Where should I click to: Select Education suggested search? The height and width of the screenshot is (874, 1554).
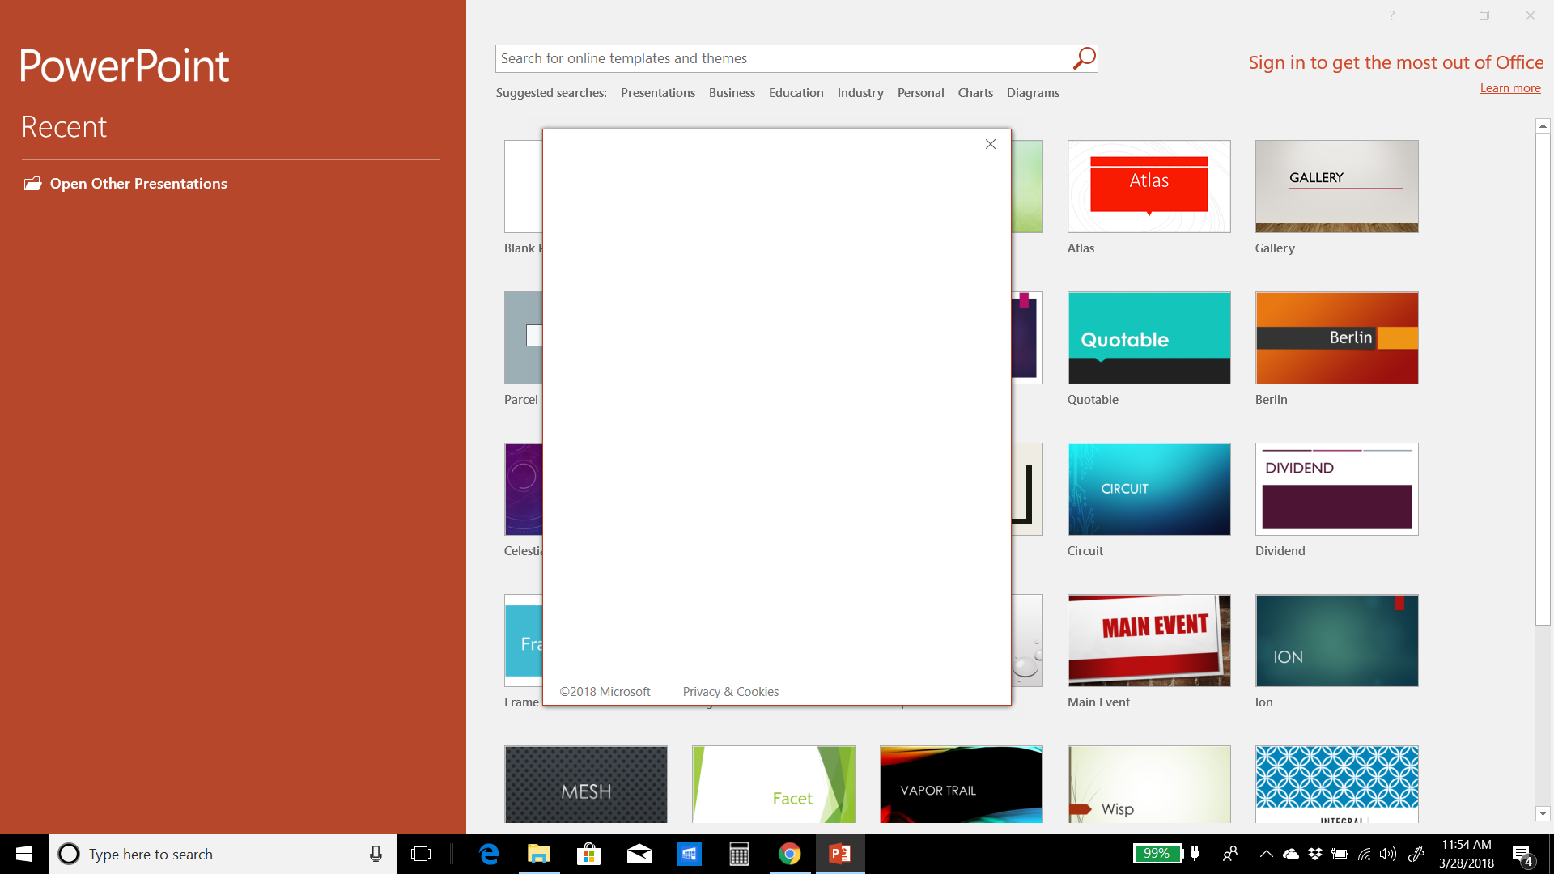[796, 93]
